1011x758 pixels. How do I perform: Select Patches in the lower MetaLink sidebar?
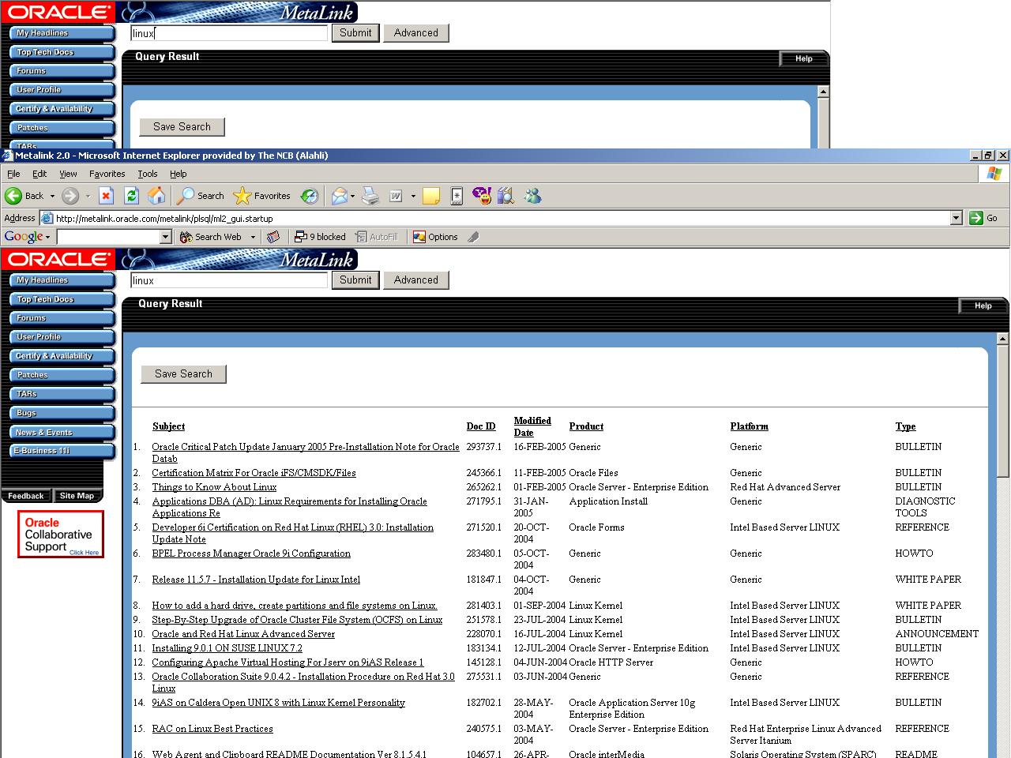(x=32, y=375)
